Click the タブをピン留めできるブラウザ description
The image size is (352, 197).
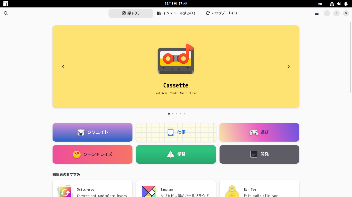point(185,195)
